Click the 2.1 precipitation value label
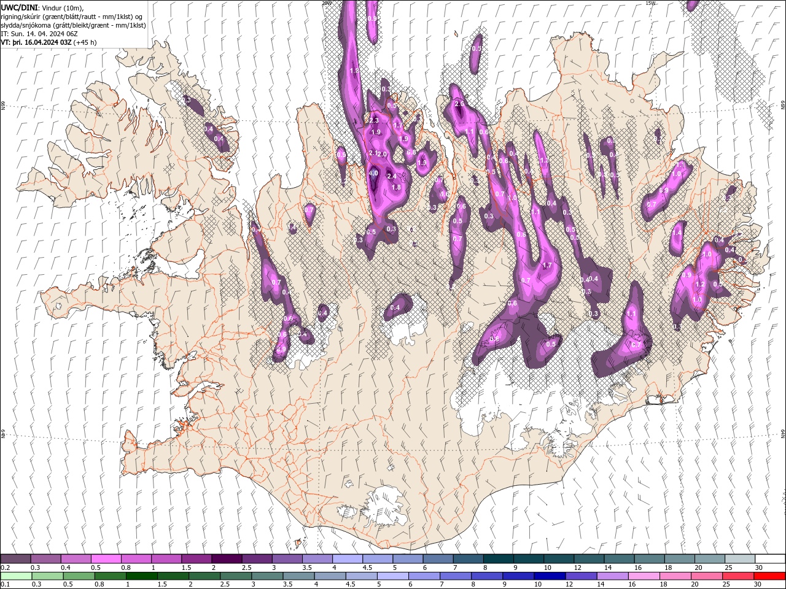786x589 pixels. 373,153
